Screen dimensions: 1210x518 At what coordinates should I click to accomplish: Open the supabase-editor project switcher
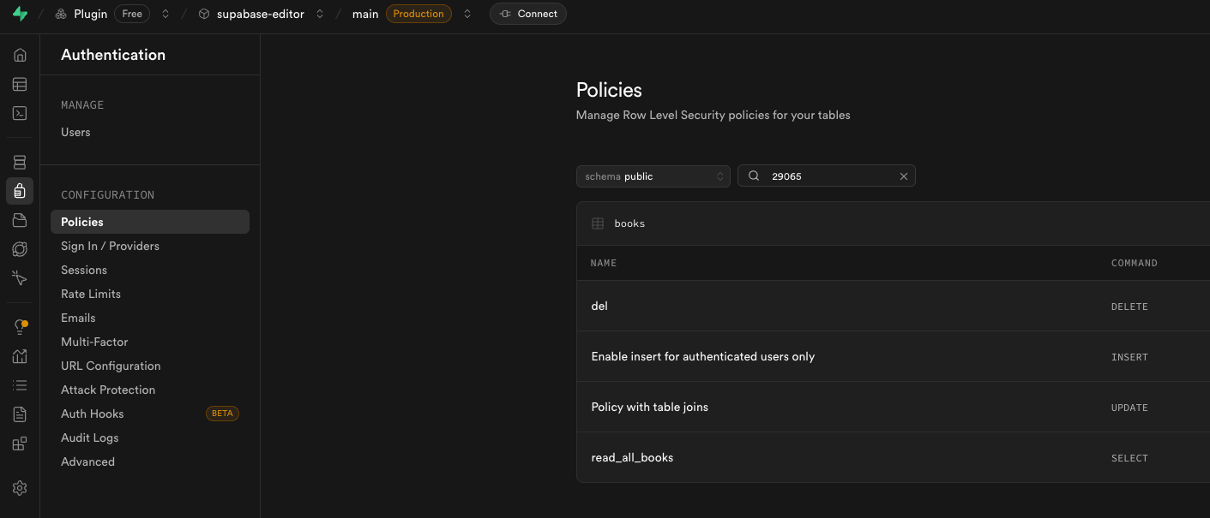[320, 14]
